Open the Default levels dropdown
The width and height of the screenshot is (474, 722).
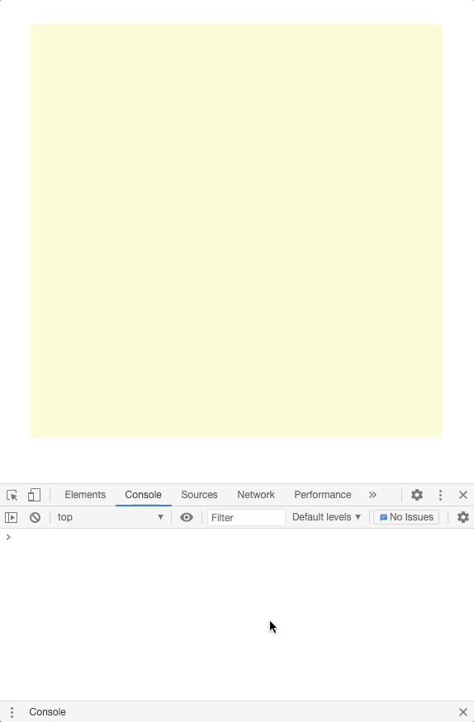(326, 518)
